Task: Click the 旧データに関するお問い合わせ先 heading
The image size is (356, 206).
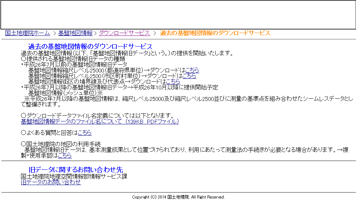Action: pos(75,169)
